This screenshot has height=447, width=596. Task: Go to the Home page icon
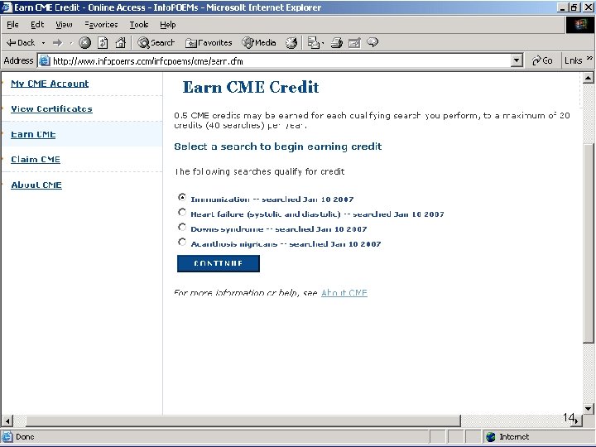[121, 42]
